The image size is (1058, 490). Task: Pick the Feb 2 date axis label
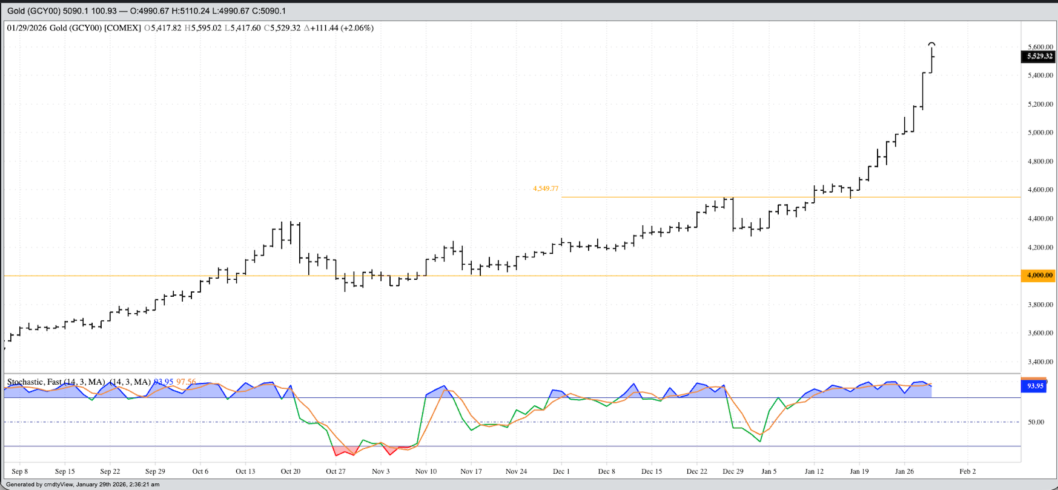tap(967, 471)
